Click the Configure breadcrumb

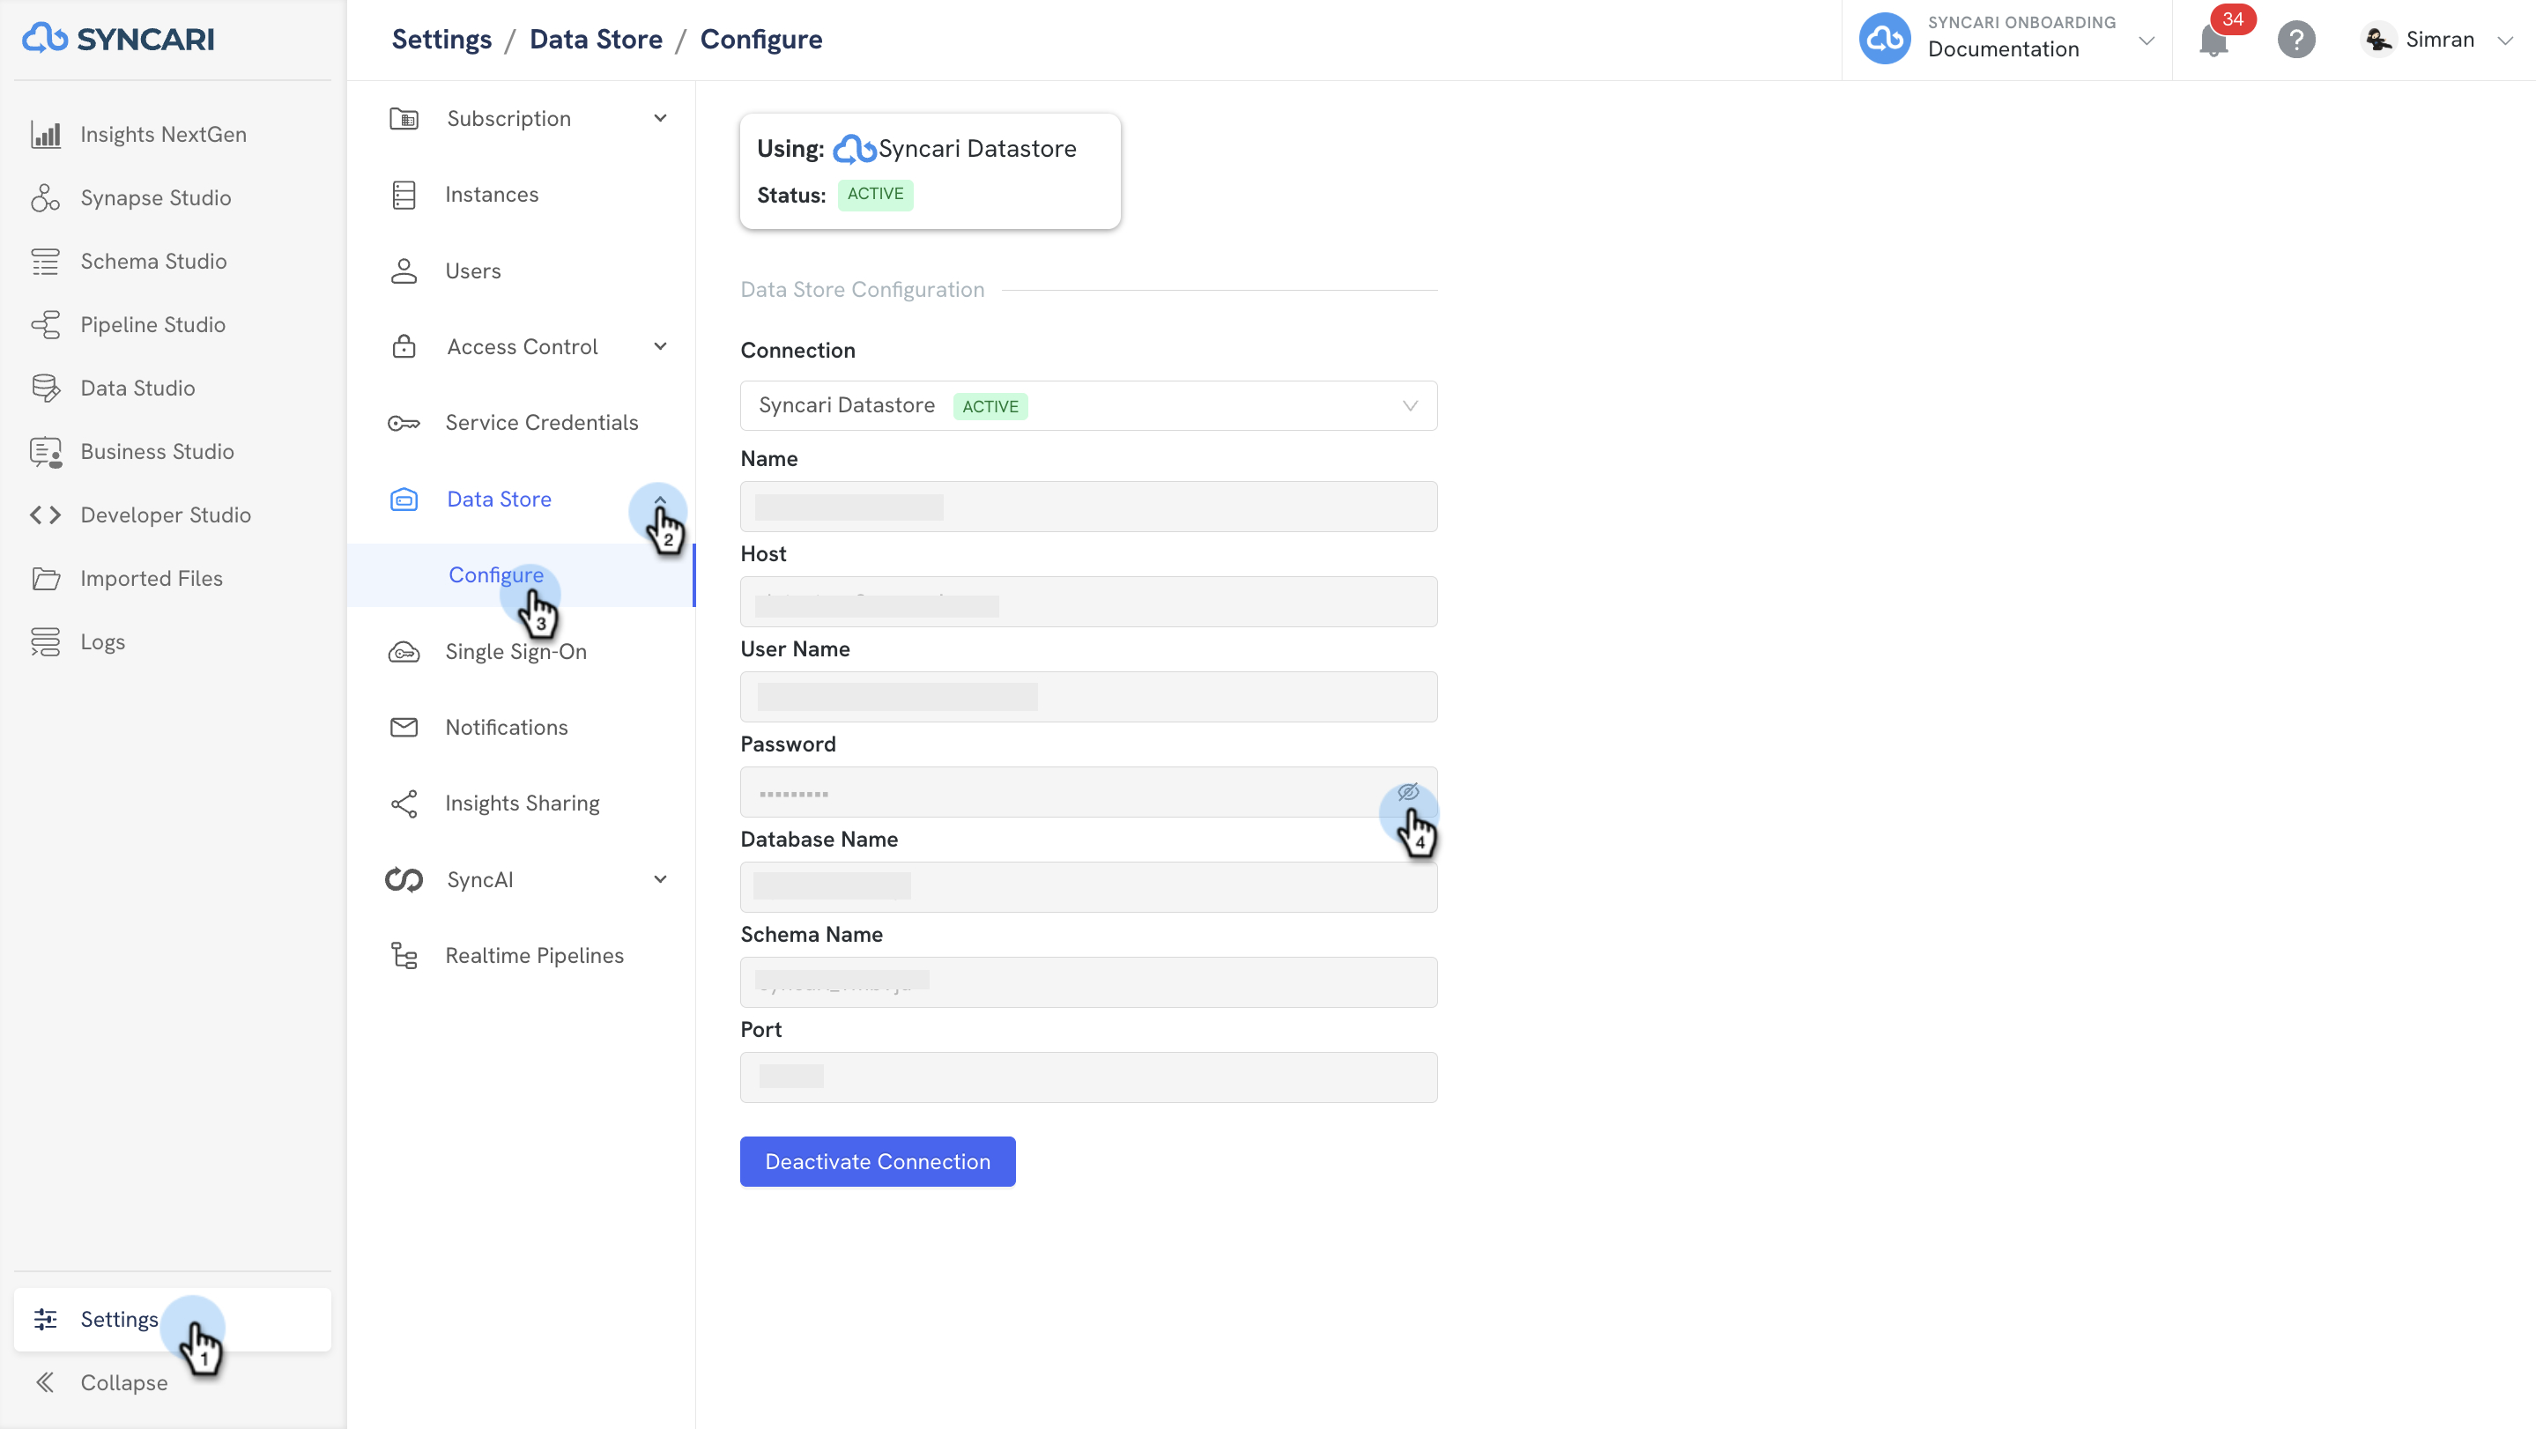pos(761,40)
